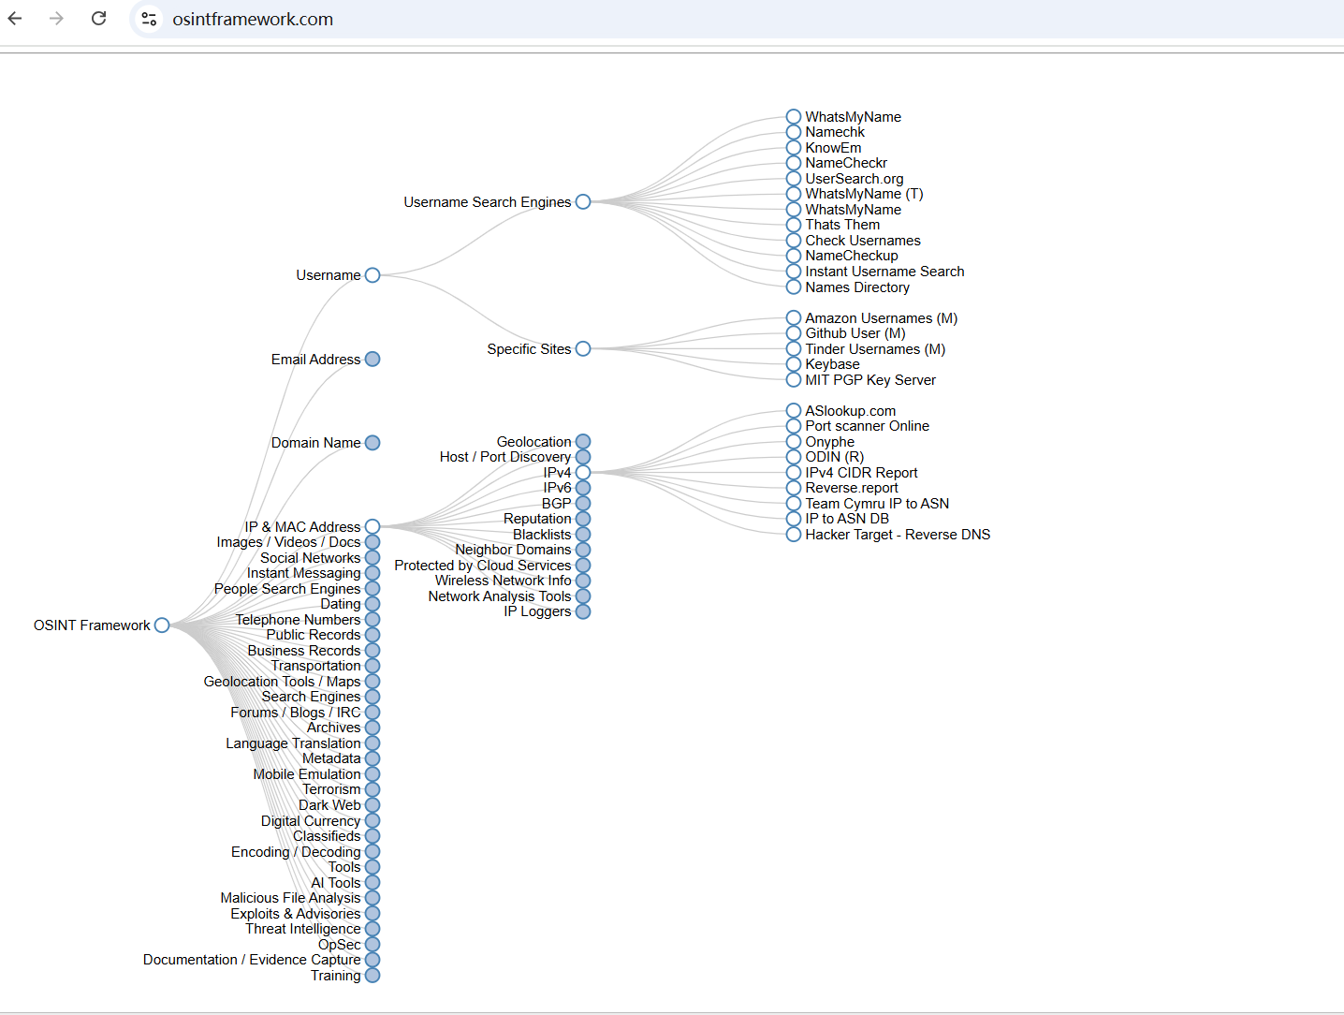Click the browser forward arrow
The width and height of the screenshot is (1344, 1015).
click(56, 19)
